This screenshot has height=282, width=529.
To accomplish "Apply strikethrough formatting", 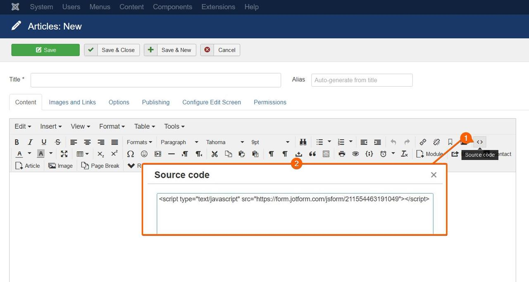I will 58,142.
